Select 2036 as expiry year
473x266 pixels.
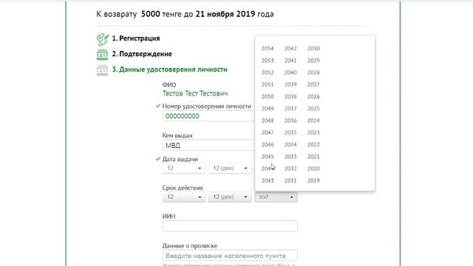(290, 120)
